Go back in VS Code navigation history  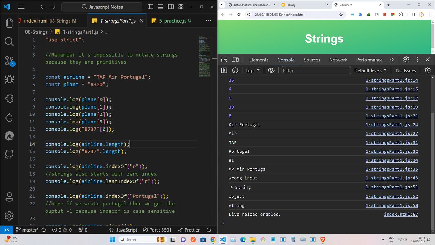tap(43, 7)
